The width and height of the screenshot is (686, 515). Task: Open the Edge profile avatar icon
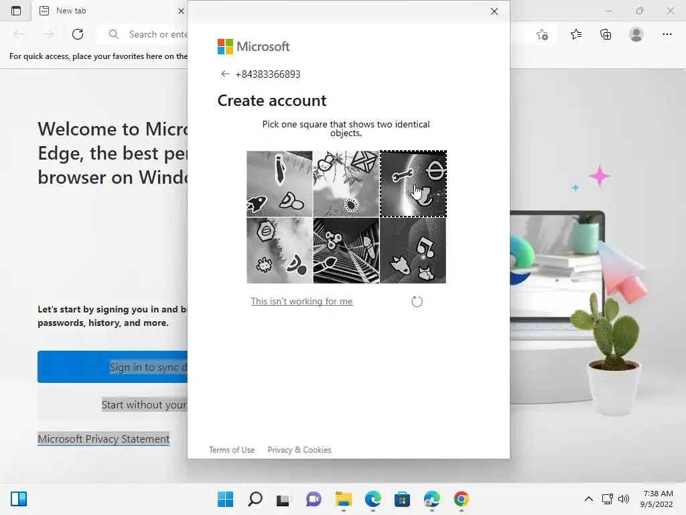tap(636, 34)
